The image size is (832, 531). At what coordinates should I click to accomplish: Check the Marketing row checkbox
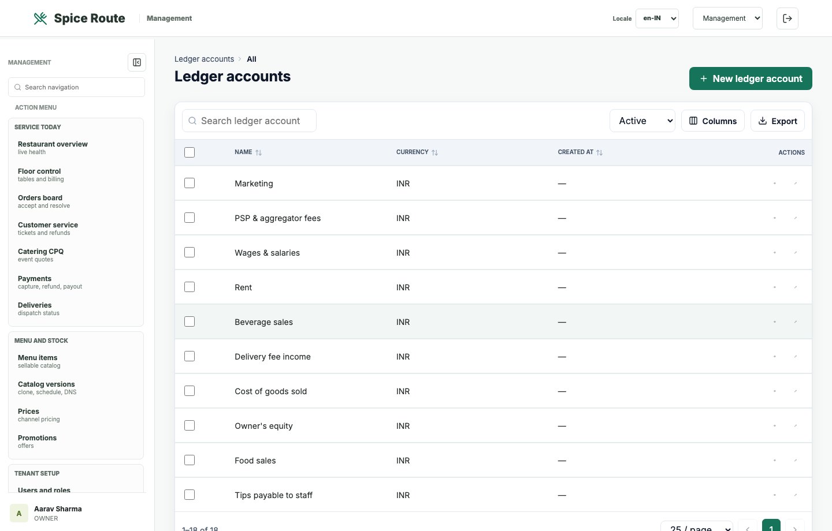190,183
